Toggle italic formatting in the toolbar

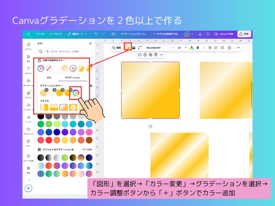pos(204,48)
